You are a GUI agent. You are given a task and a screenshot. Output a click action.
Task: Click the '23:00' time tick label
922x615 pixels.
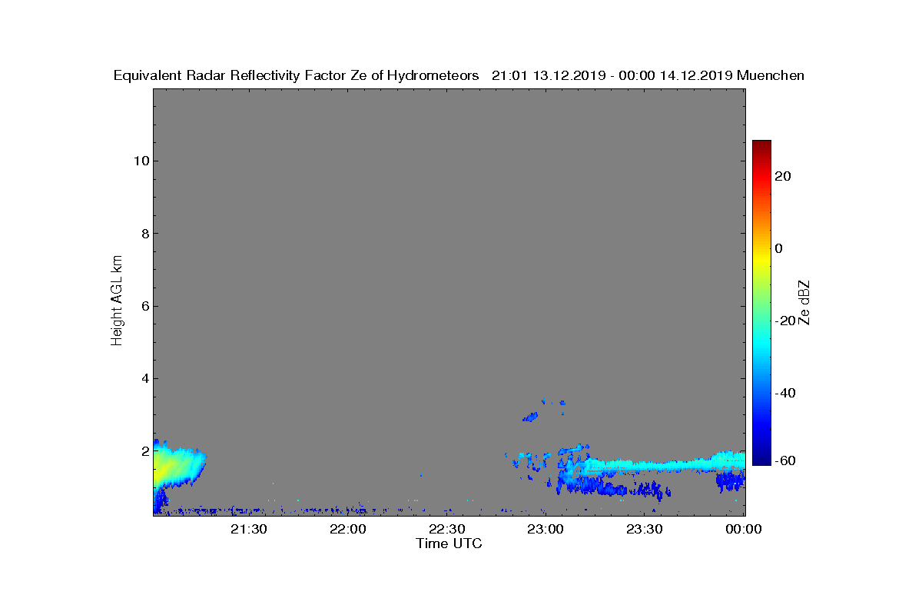(x=546, y=529)
